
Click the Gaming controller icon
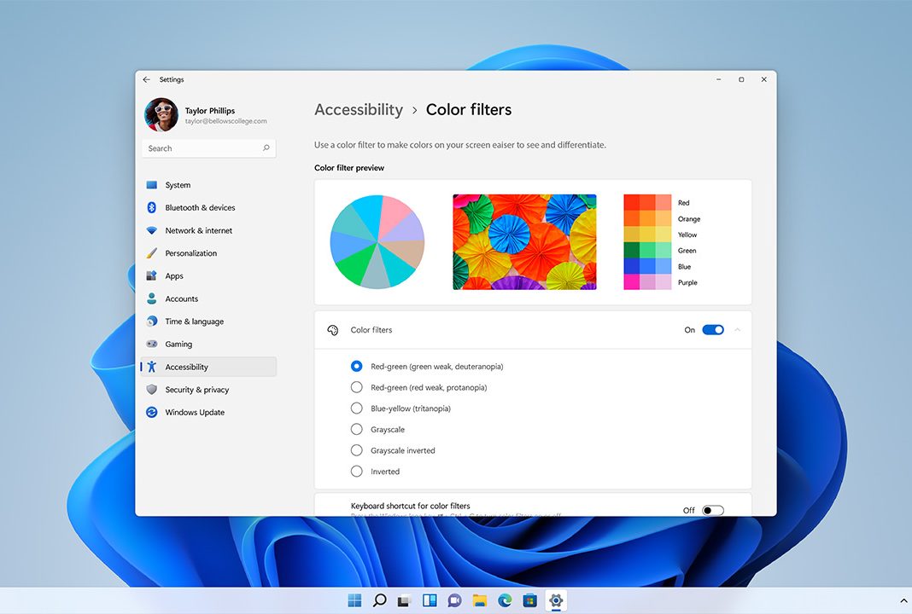click(152, 344)
